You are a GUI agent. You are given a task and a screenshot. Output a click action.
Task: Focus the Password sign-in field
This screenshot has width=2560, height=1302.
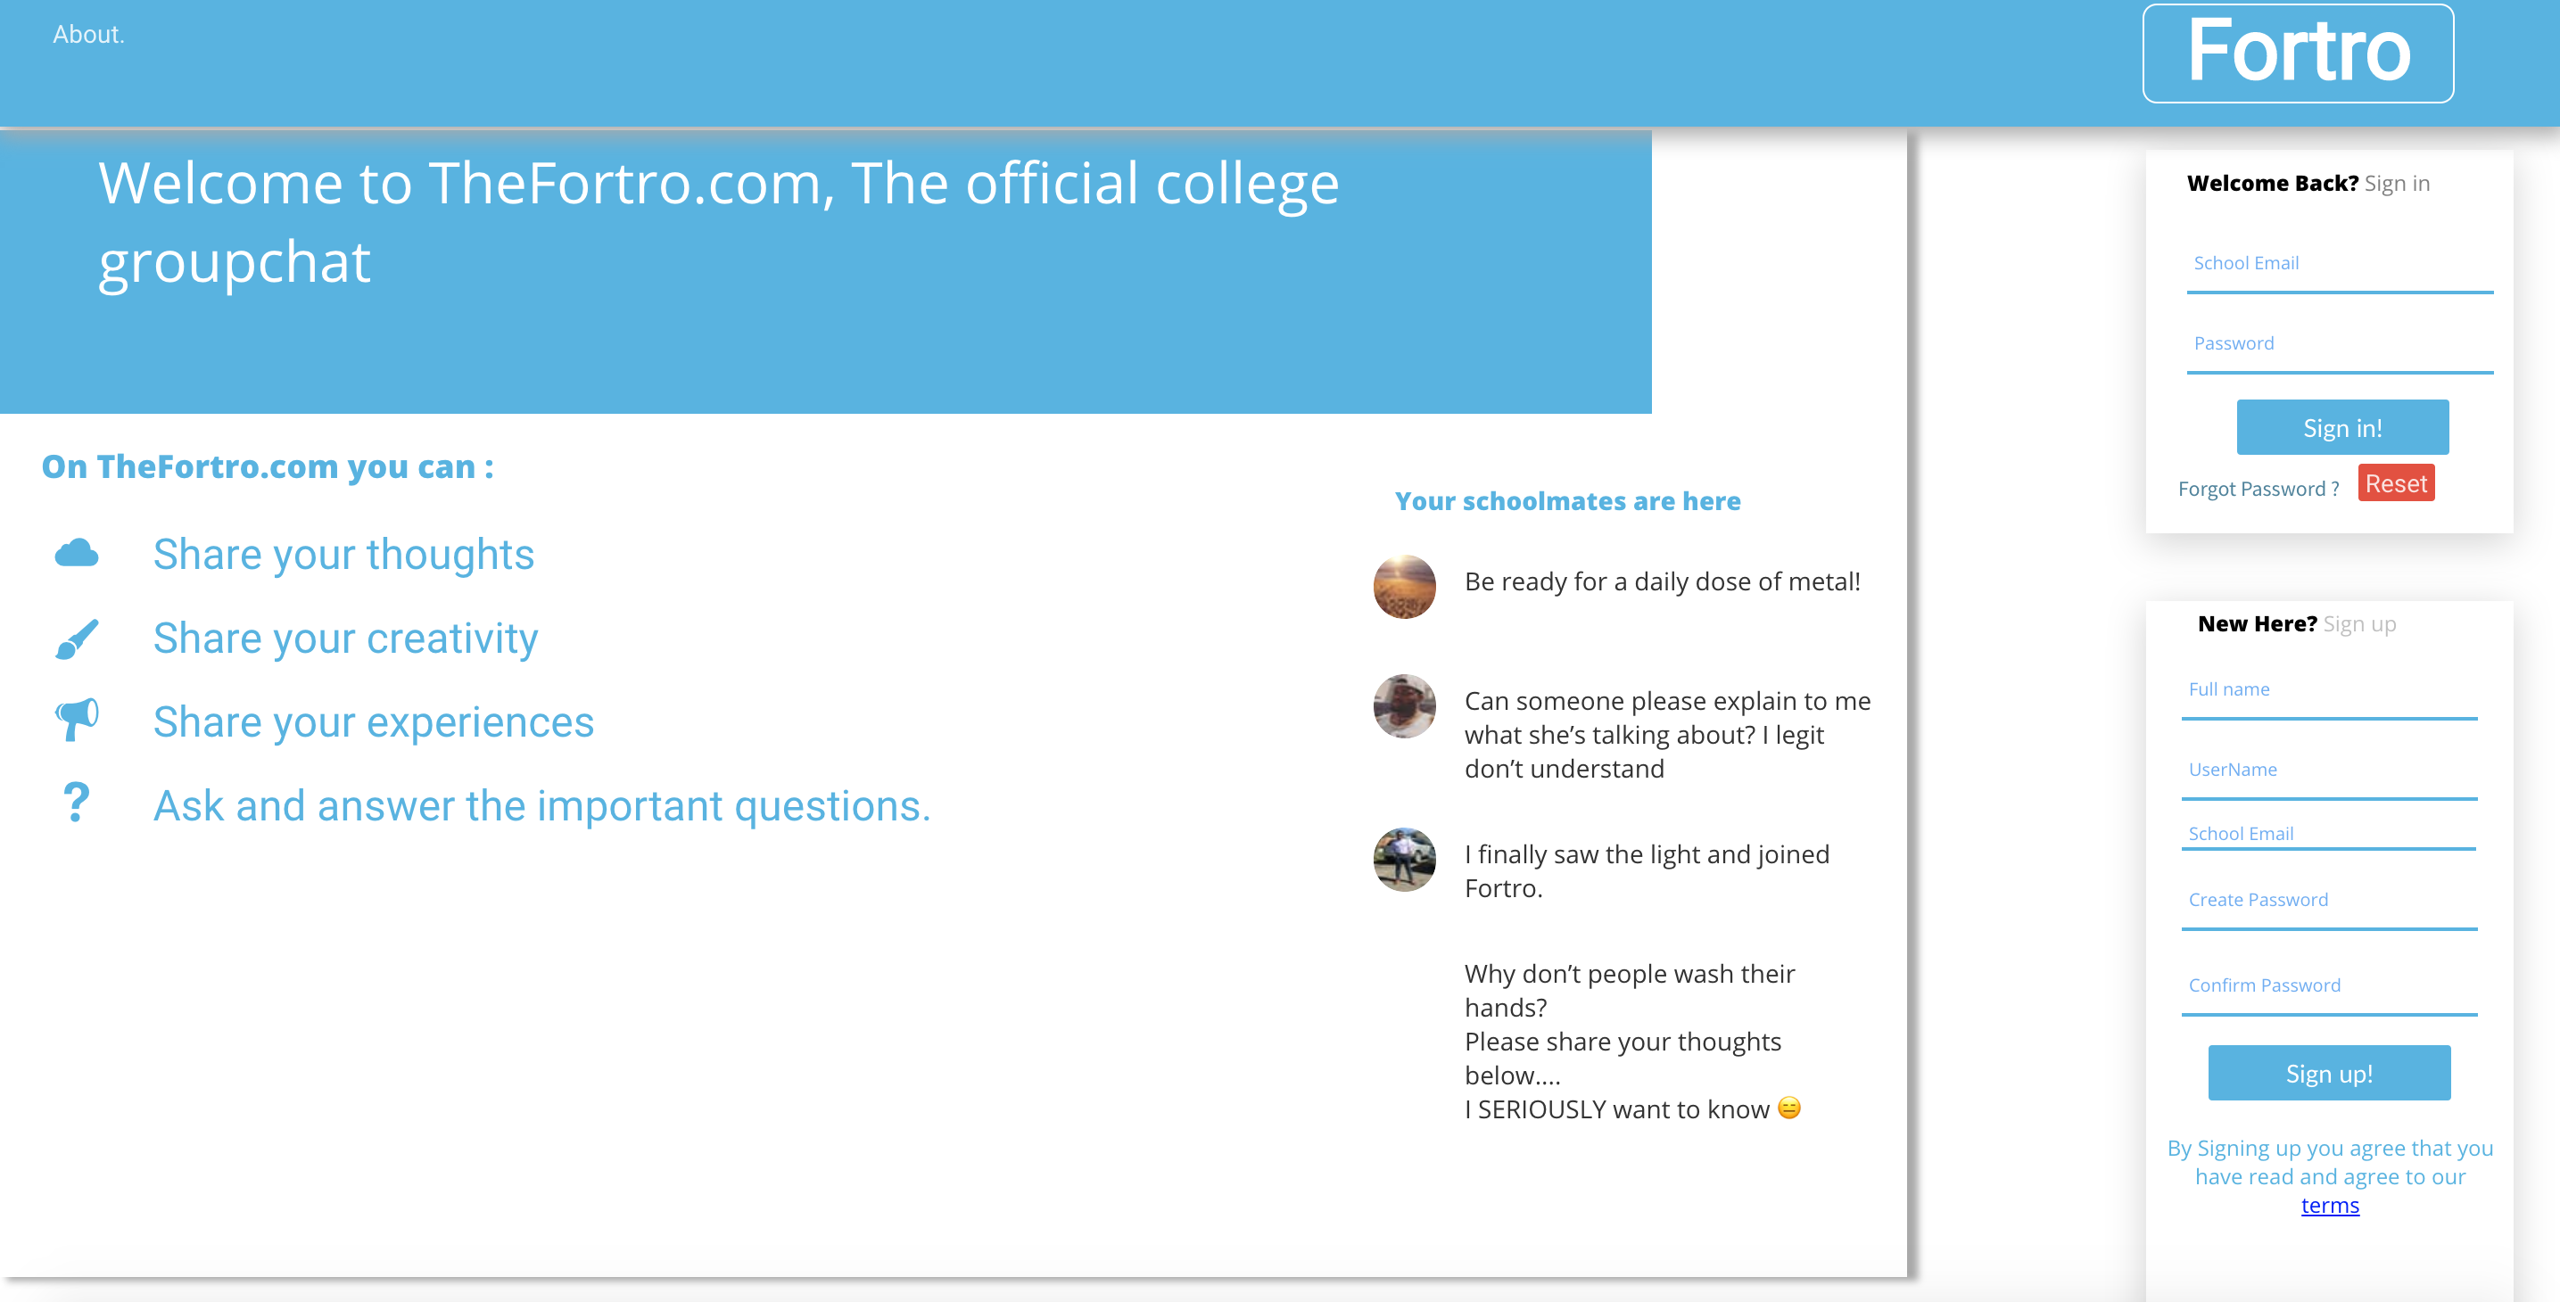[x=2340, y=345]
